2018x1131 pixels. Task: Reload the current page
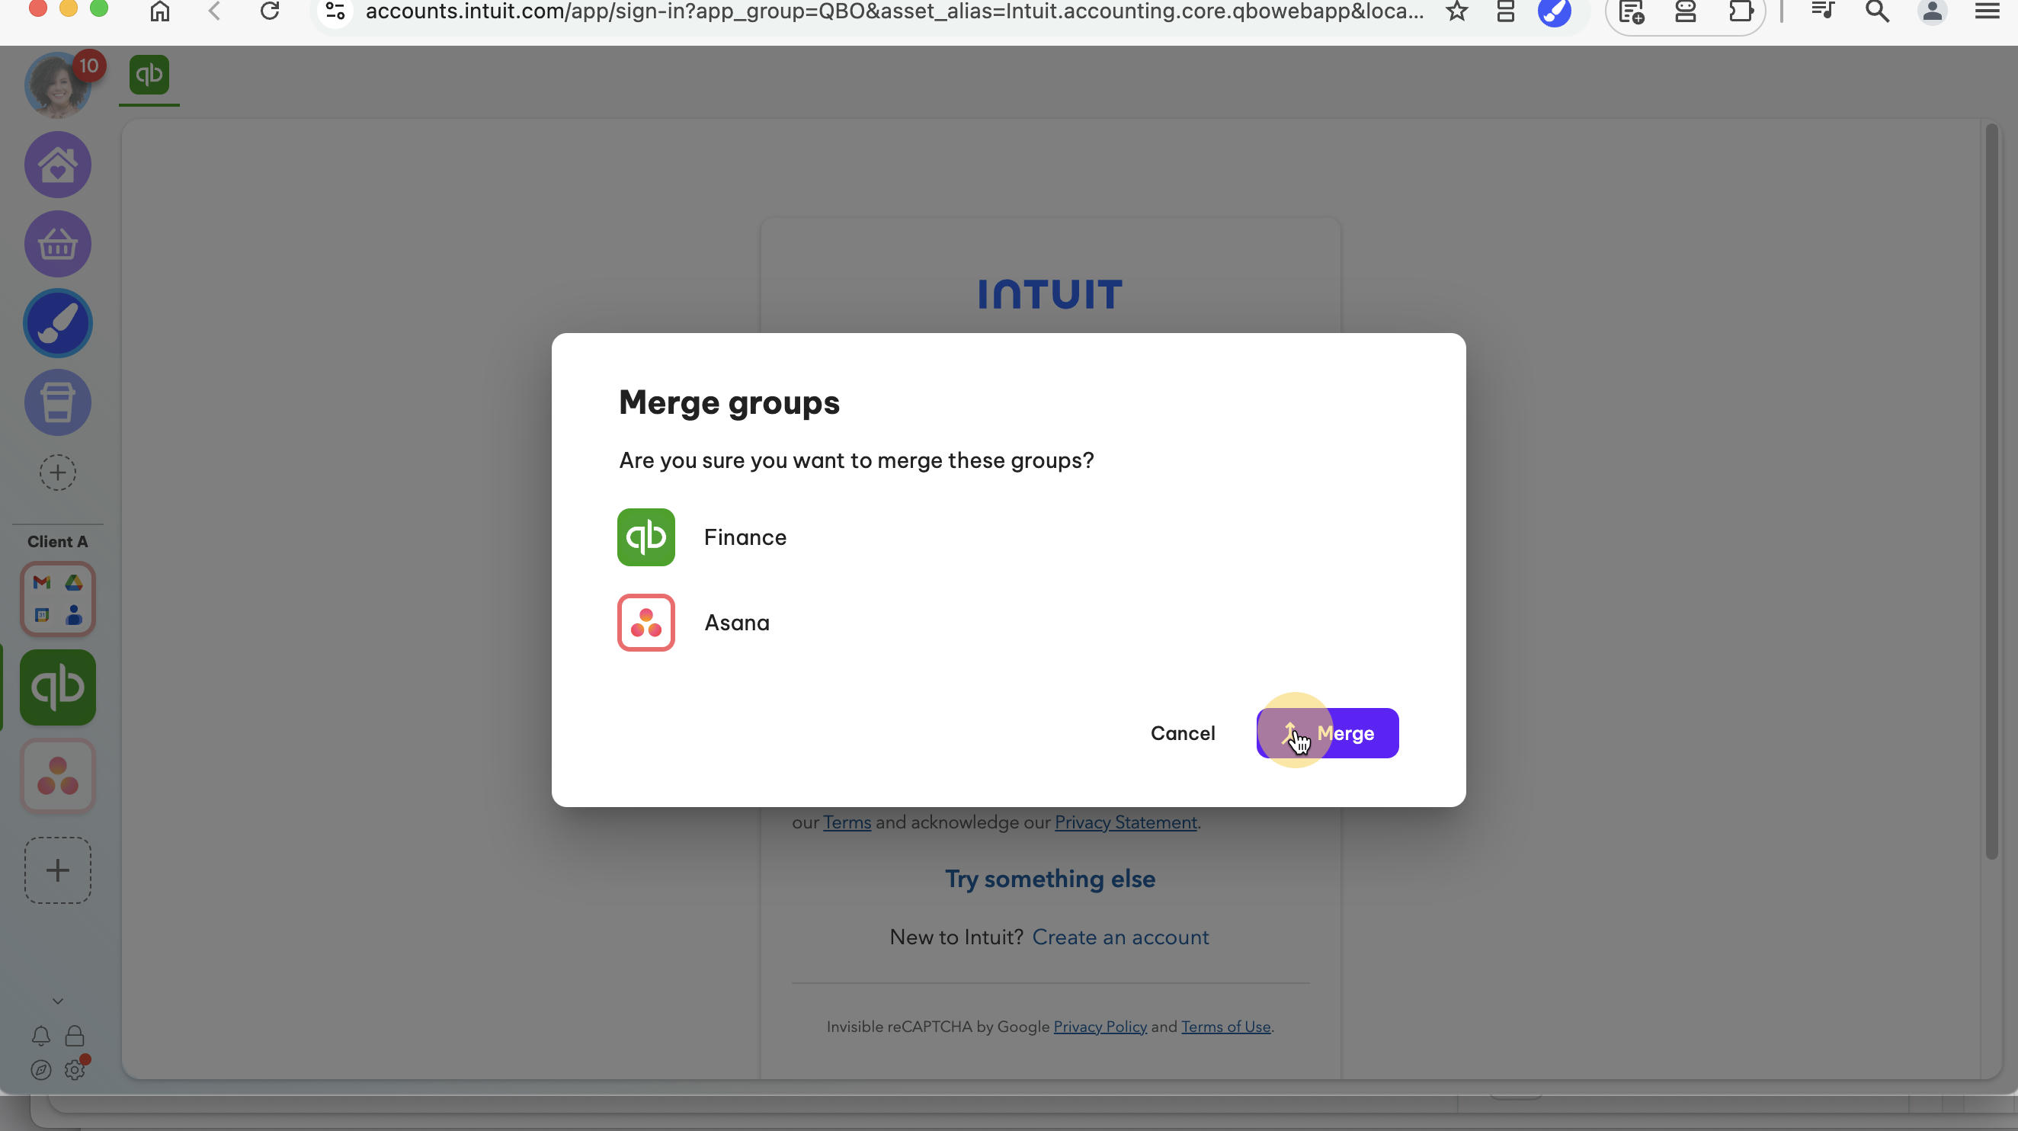tap(270, 11)
